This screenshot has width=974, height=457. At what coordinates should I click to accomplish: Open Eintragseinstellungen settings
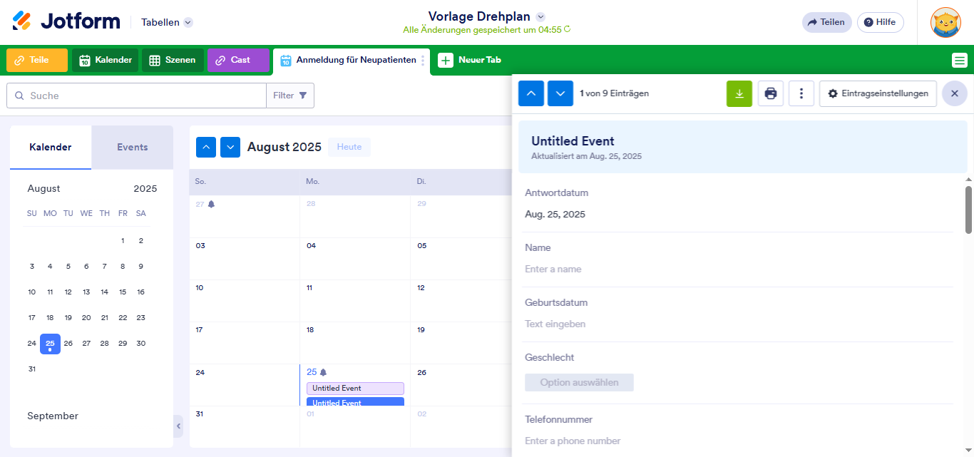(878, 93)
